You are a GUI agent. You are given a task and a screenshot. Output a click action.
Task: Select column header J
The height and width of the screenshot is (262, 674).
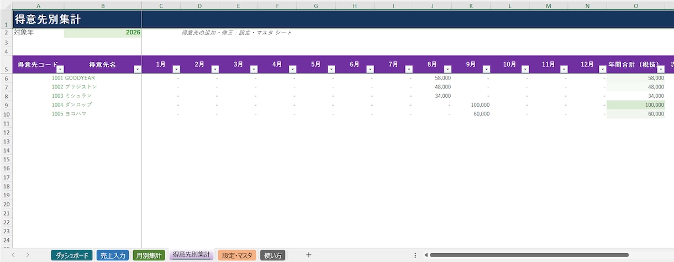point(432,5)
